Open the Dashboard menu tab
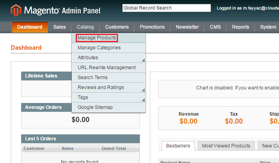 [30, 27]
